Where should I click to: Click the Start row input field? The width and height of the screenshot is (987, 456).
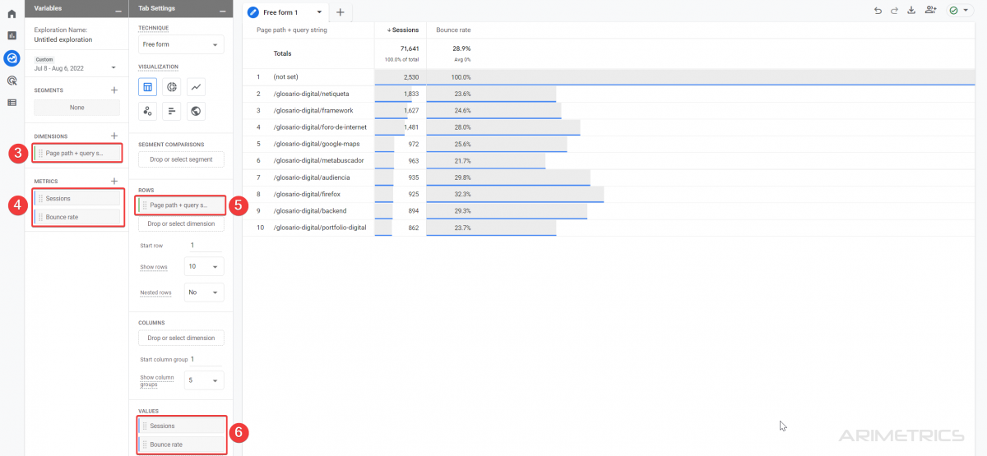pos(204,245)
